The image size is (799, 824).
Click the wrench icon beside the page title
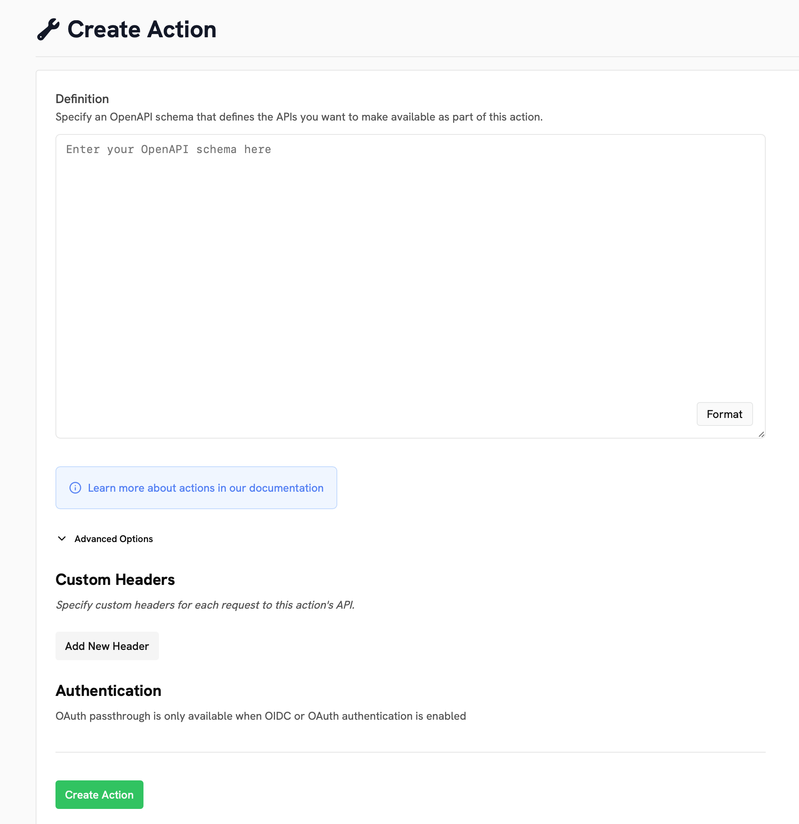coord(48,29)
